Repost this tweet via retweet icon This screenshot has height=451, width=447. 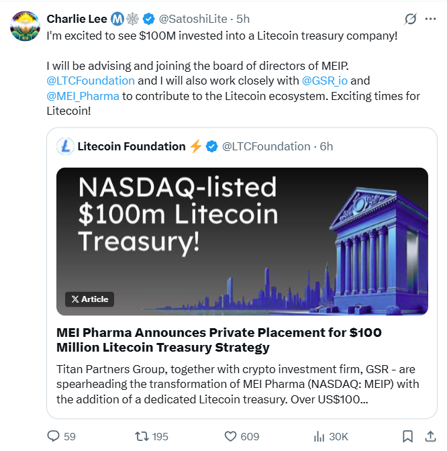coord(142,436)
